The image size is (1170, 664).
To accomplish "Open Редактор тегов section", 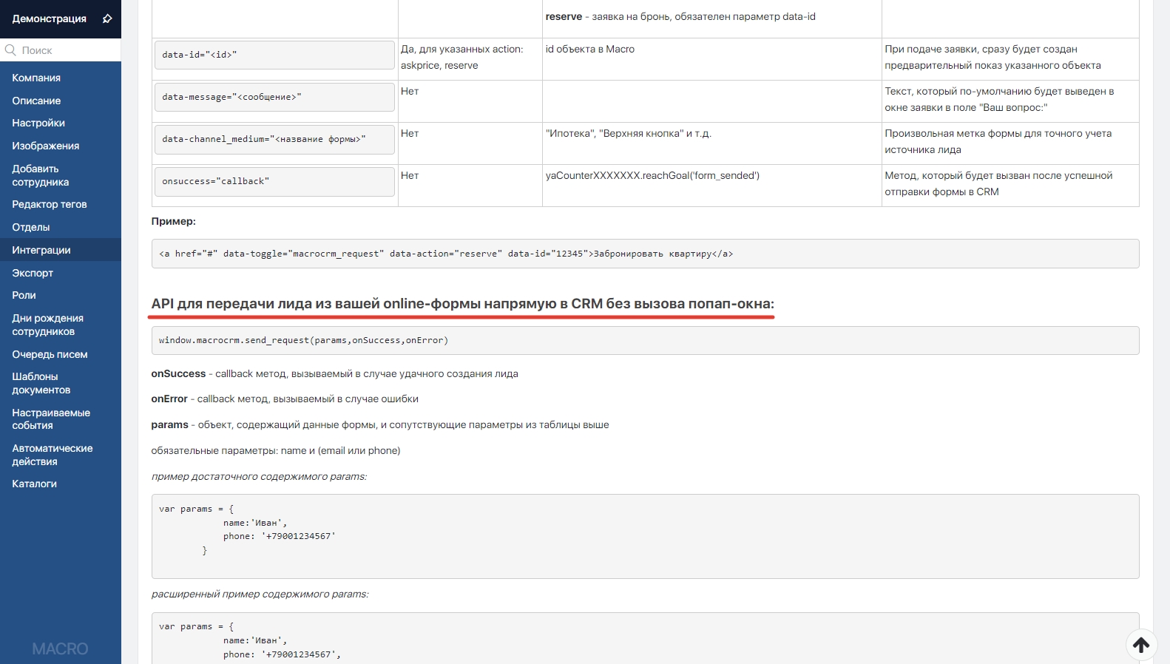I will point(50,204).
